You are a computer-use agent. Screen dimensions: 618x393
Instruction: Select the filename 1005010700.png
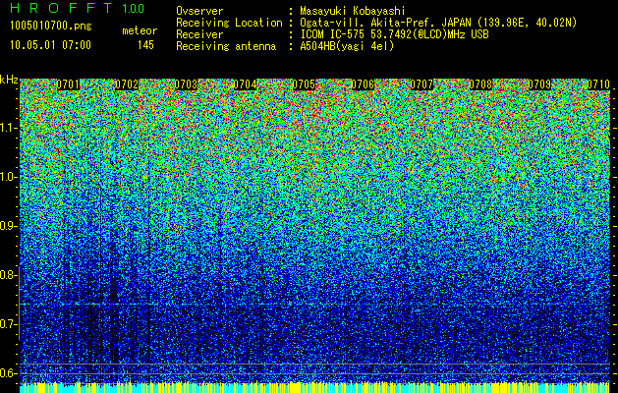coord(51,27)
